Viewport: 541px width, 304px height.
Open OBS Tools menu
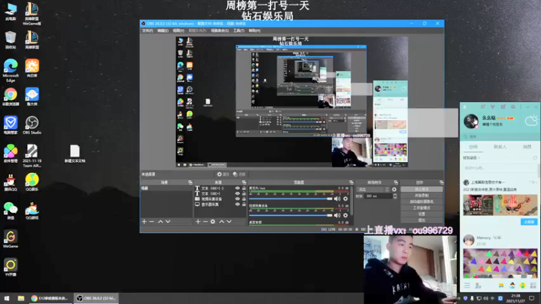(239, 30)
